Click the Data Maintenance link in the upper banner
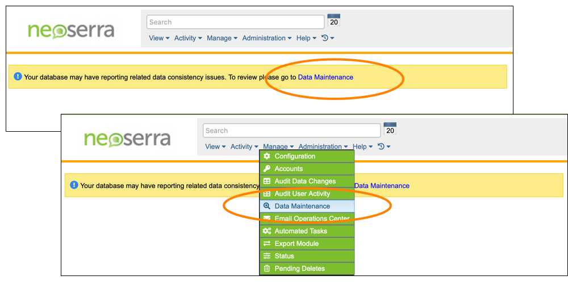 [x=325, y=77]
